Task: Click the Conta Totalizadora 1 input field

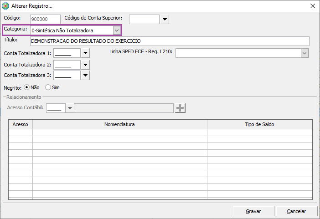Action: click(67, 53)
